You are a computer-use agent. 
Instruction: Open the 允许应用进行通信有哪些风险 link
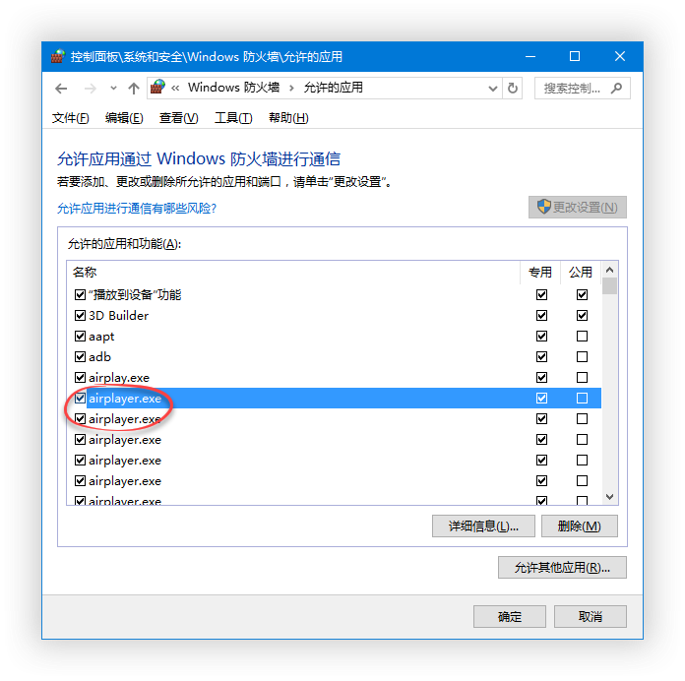[137, 209]
